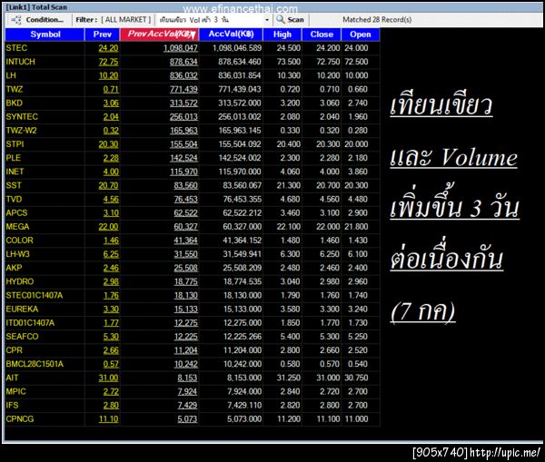Image resolution: width=545 pixels, height=462 pixels.
Task: Toggle PrevAccVal(K฿) sort arrow
Action: click(193, 34)
